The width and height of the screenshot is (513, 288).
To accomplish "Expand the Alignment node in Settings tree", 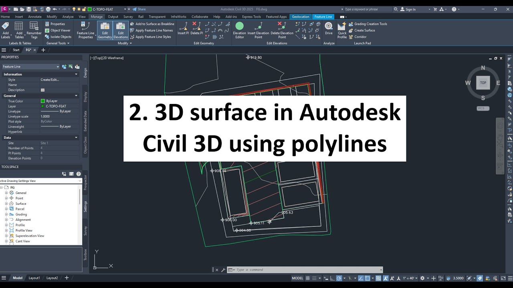I will pos(6,220).
